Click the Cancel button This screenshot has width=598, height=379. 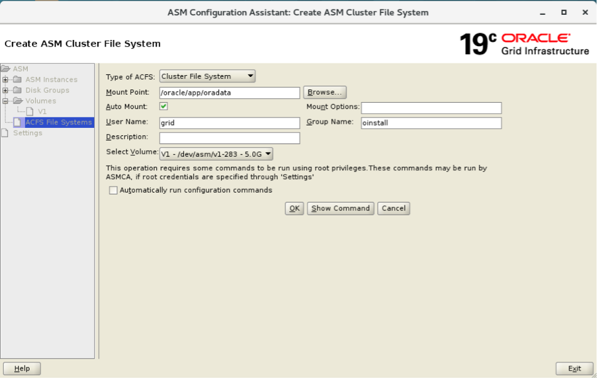click(394, 209)
